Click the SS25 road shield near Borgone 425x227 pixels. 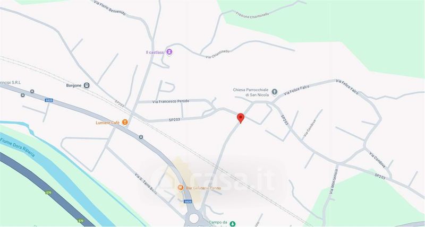[49, 100]
